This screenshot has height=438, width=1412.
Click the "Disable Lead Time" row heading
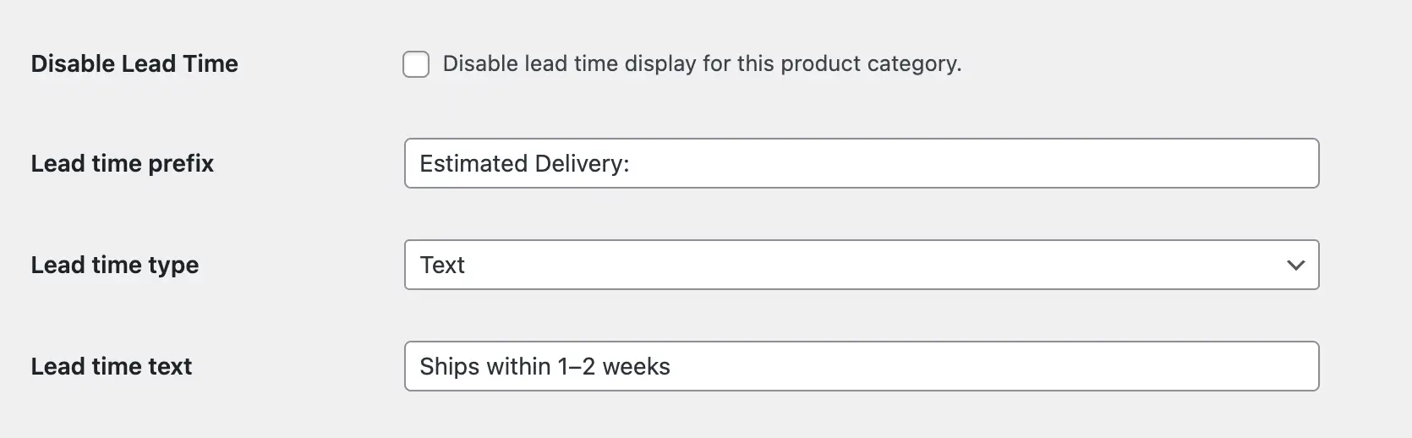point(134,64)
